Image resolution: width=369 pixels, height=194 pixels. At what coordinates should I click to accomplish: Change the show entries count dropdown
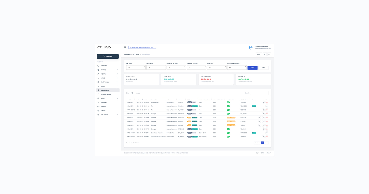[133, 93]
